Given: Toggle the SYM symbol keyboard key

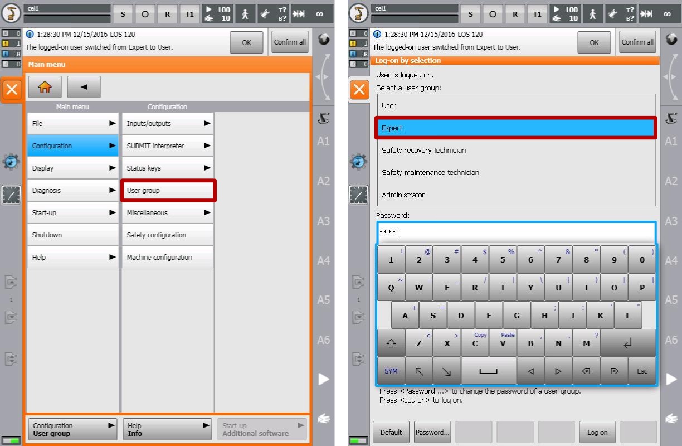Looking at the screenshot, I should coord(391,371).
